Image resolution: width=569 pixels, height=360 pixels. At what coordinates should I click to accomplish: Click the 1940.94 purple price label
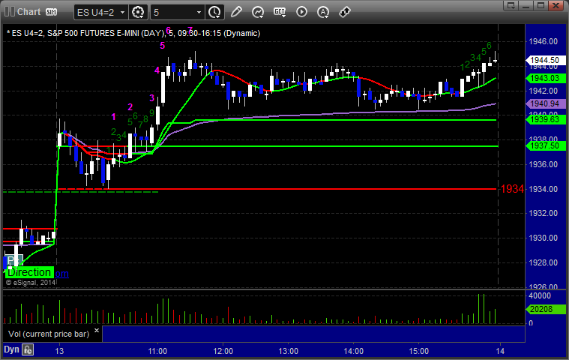(546, 103)
